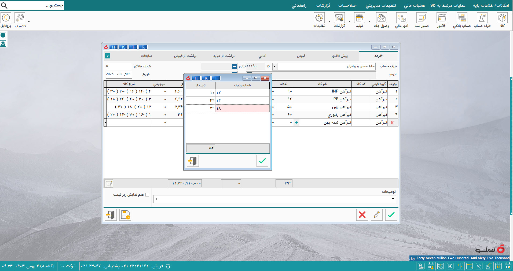This screenshot has width=513, height=271.
Task: Click the blue ellipsis button next to تلفن
Action: point(234,66)
